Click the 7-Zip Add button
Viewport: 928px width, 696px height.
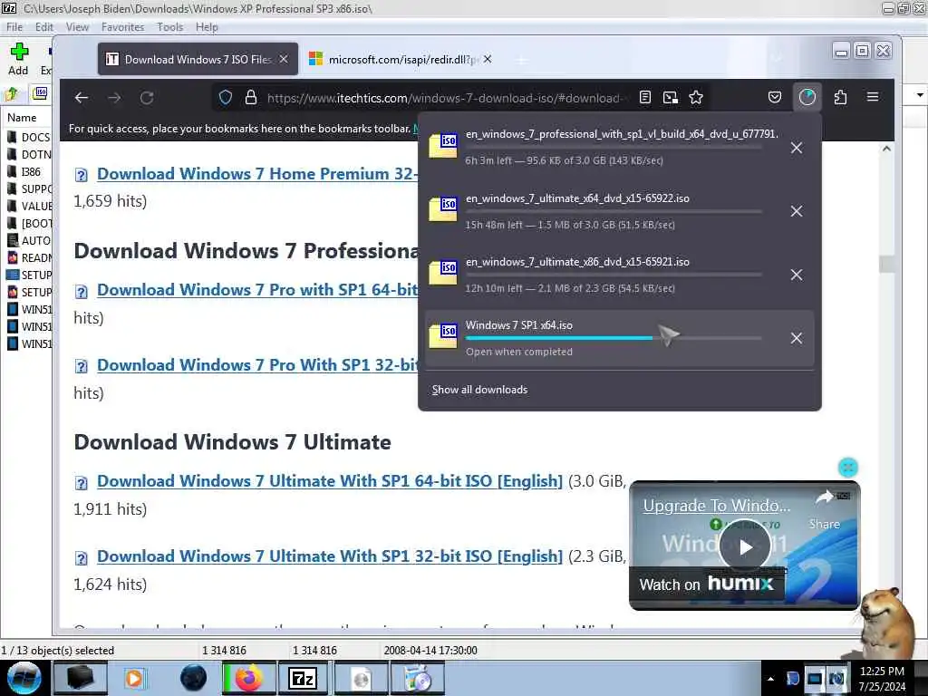pos(18,59)
